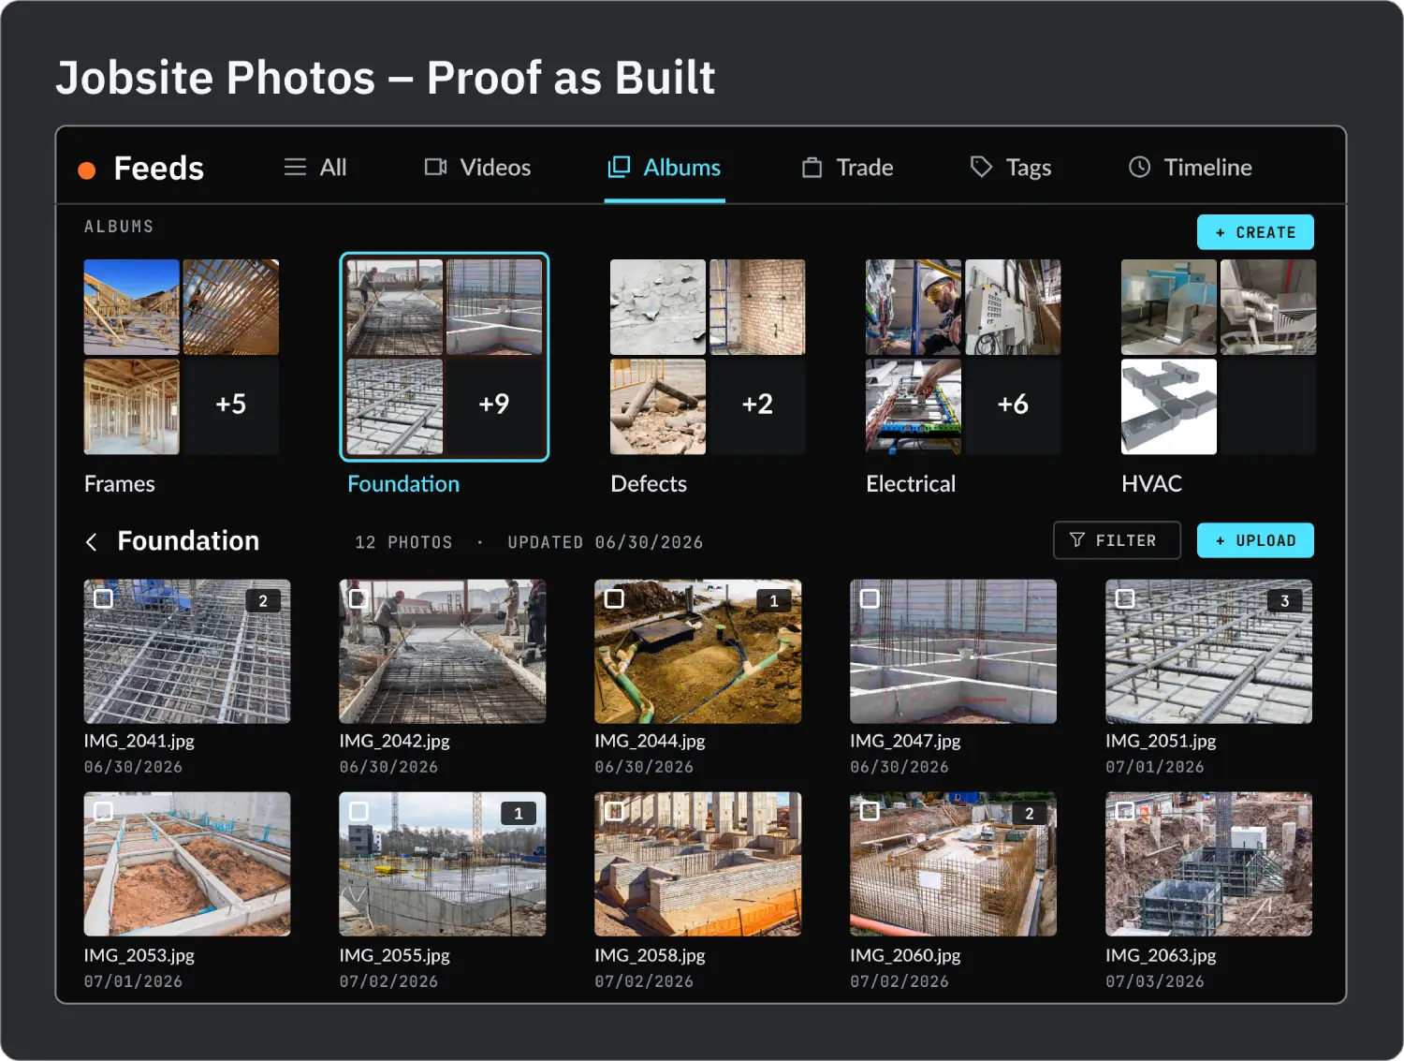
Task: Click the funnel icon in Filter button
Action: tap(1077, 540)
